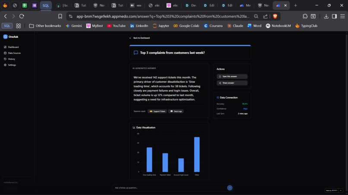Open the NotebookLM bookmark
The height and width of the screenshot is (195, 348).
pos(278,26)
